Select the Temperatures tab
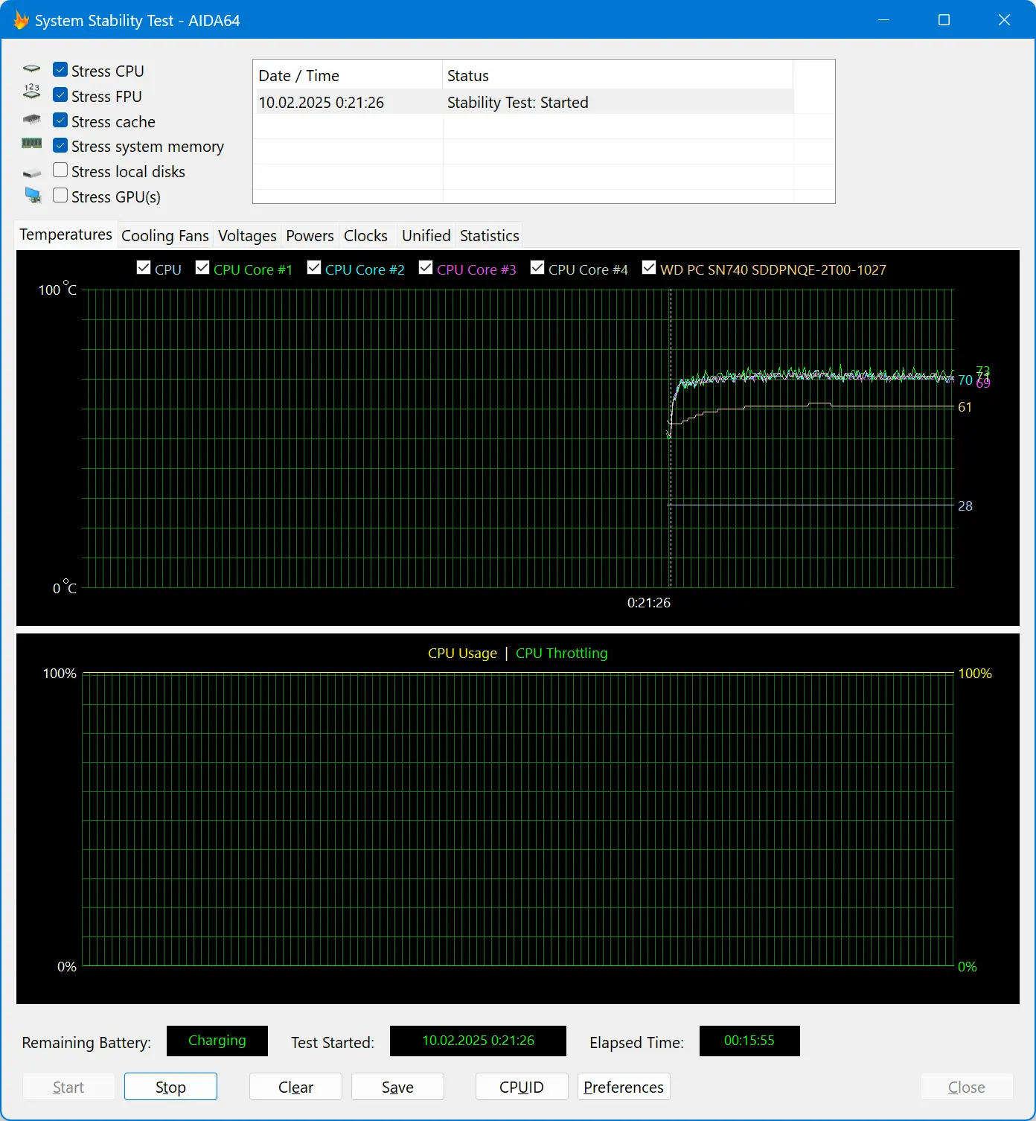 65,234
